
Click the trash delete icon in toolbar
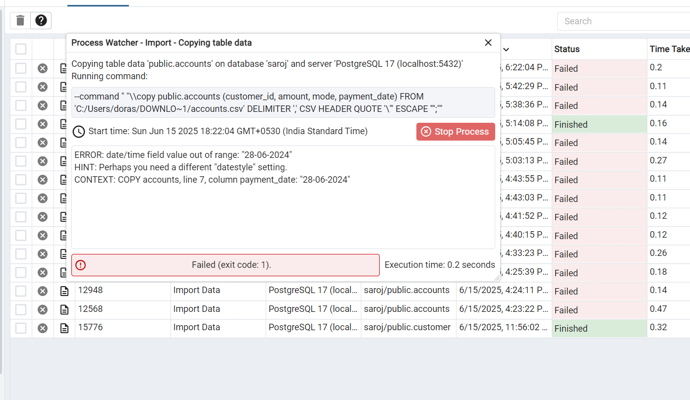tap(20, 21)
